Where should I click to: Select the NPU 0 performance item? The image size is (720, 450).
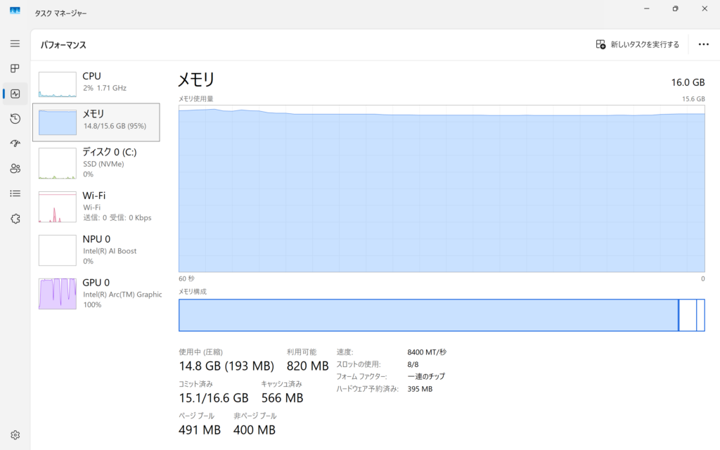pos(96,250)
